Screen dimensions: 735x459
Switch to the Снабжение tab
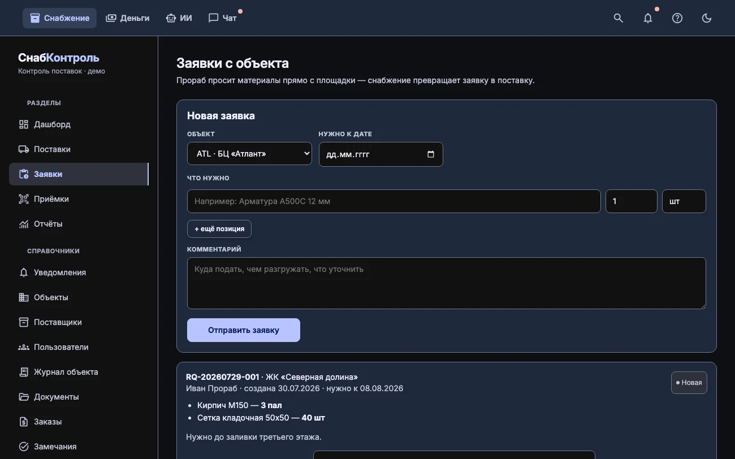59,18
